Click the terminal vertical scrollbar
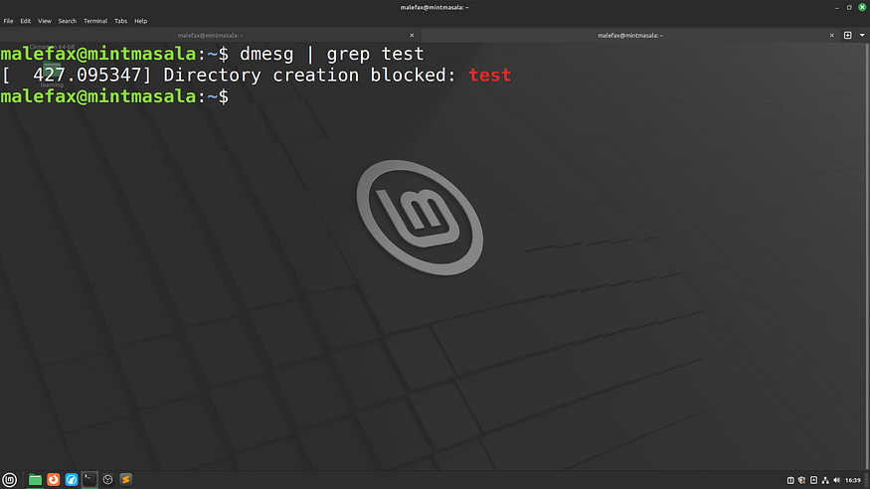The image size is (870, 489). tap(867, 256)
